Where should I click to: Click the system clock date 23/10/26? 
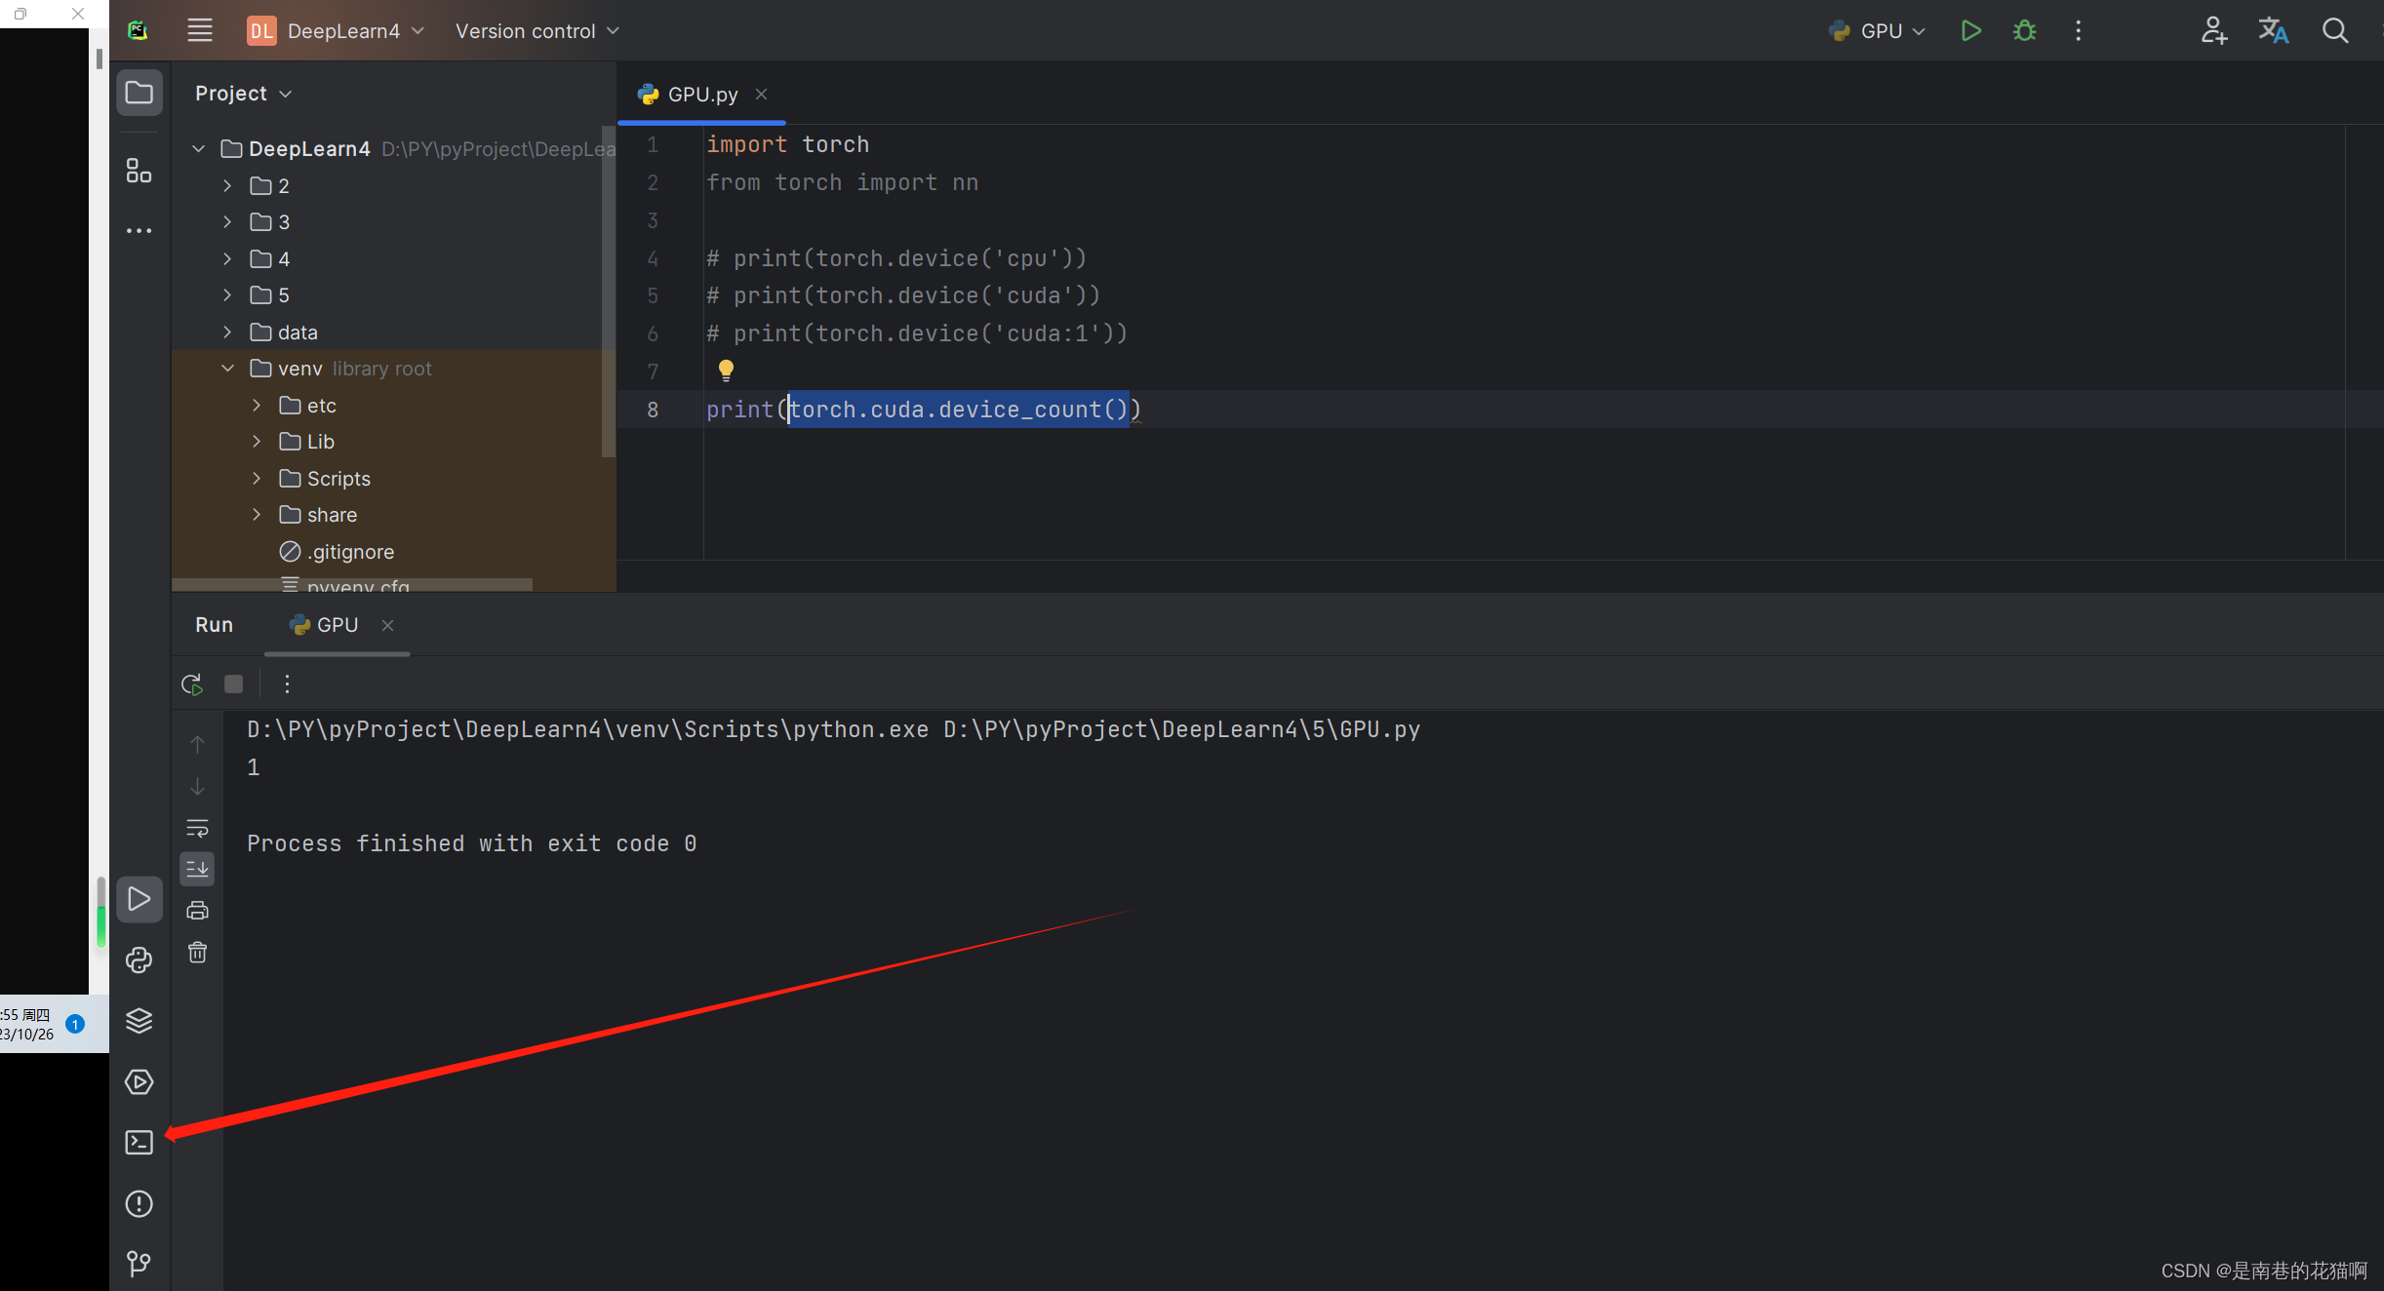(27, 1035)
